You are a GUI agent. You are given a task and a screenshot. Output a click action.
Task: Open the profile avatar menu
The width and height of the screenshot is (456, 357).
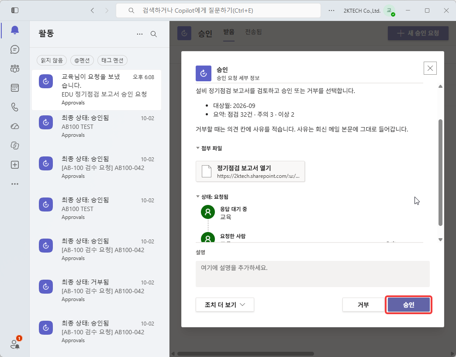(389, 11)
